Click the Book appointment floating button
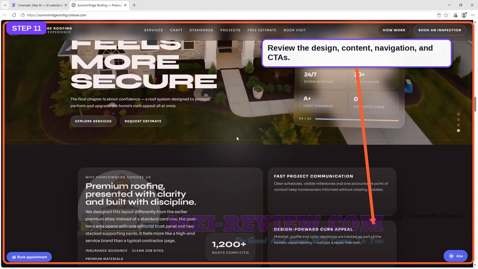Viewport: 478px width, 269px height. click(x=29, y=257)
